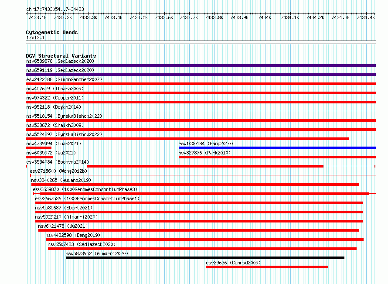Select the red bar for nsv6021478
388x284 pixels.
[x=198, y=230]
